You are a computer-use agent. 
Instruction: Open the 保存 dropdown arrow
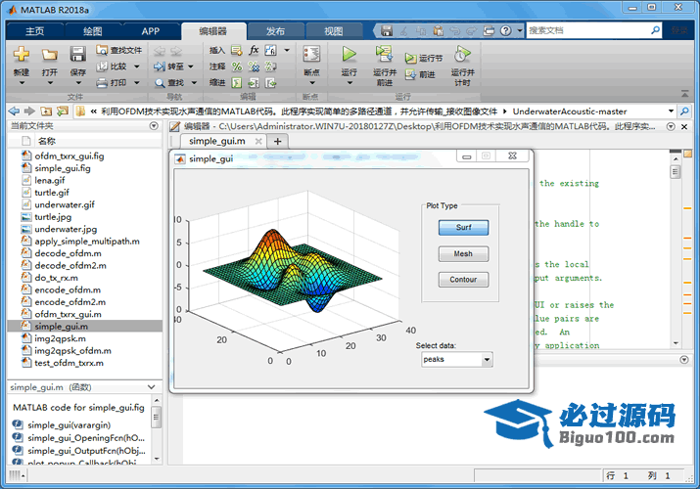[78, 83]
